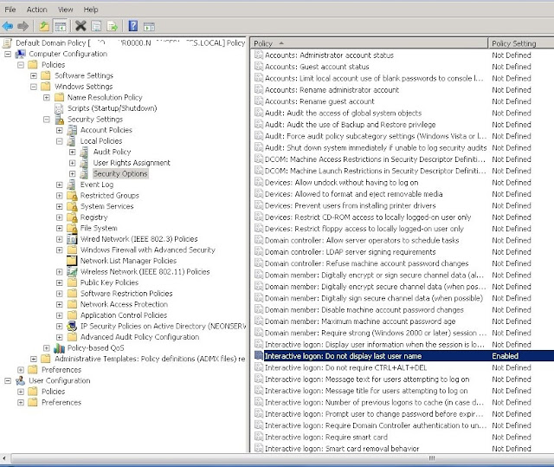Expand the Software Settings node
Screen dimensions: 554x467
coord(34,75)
